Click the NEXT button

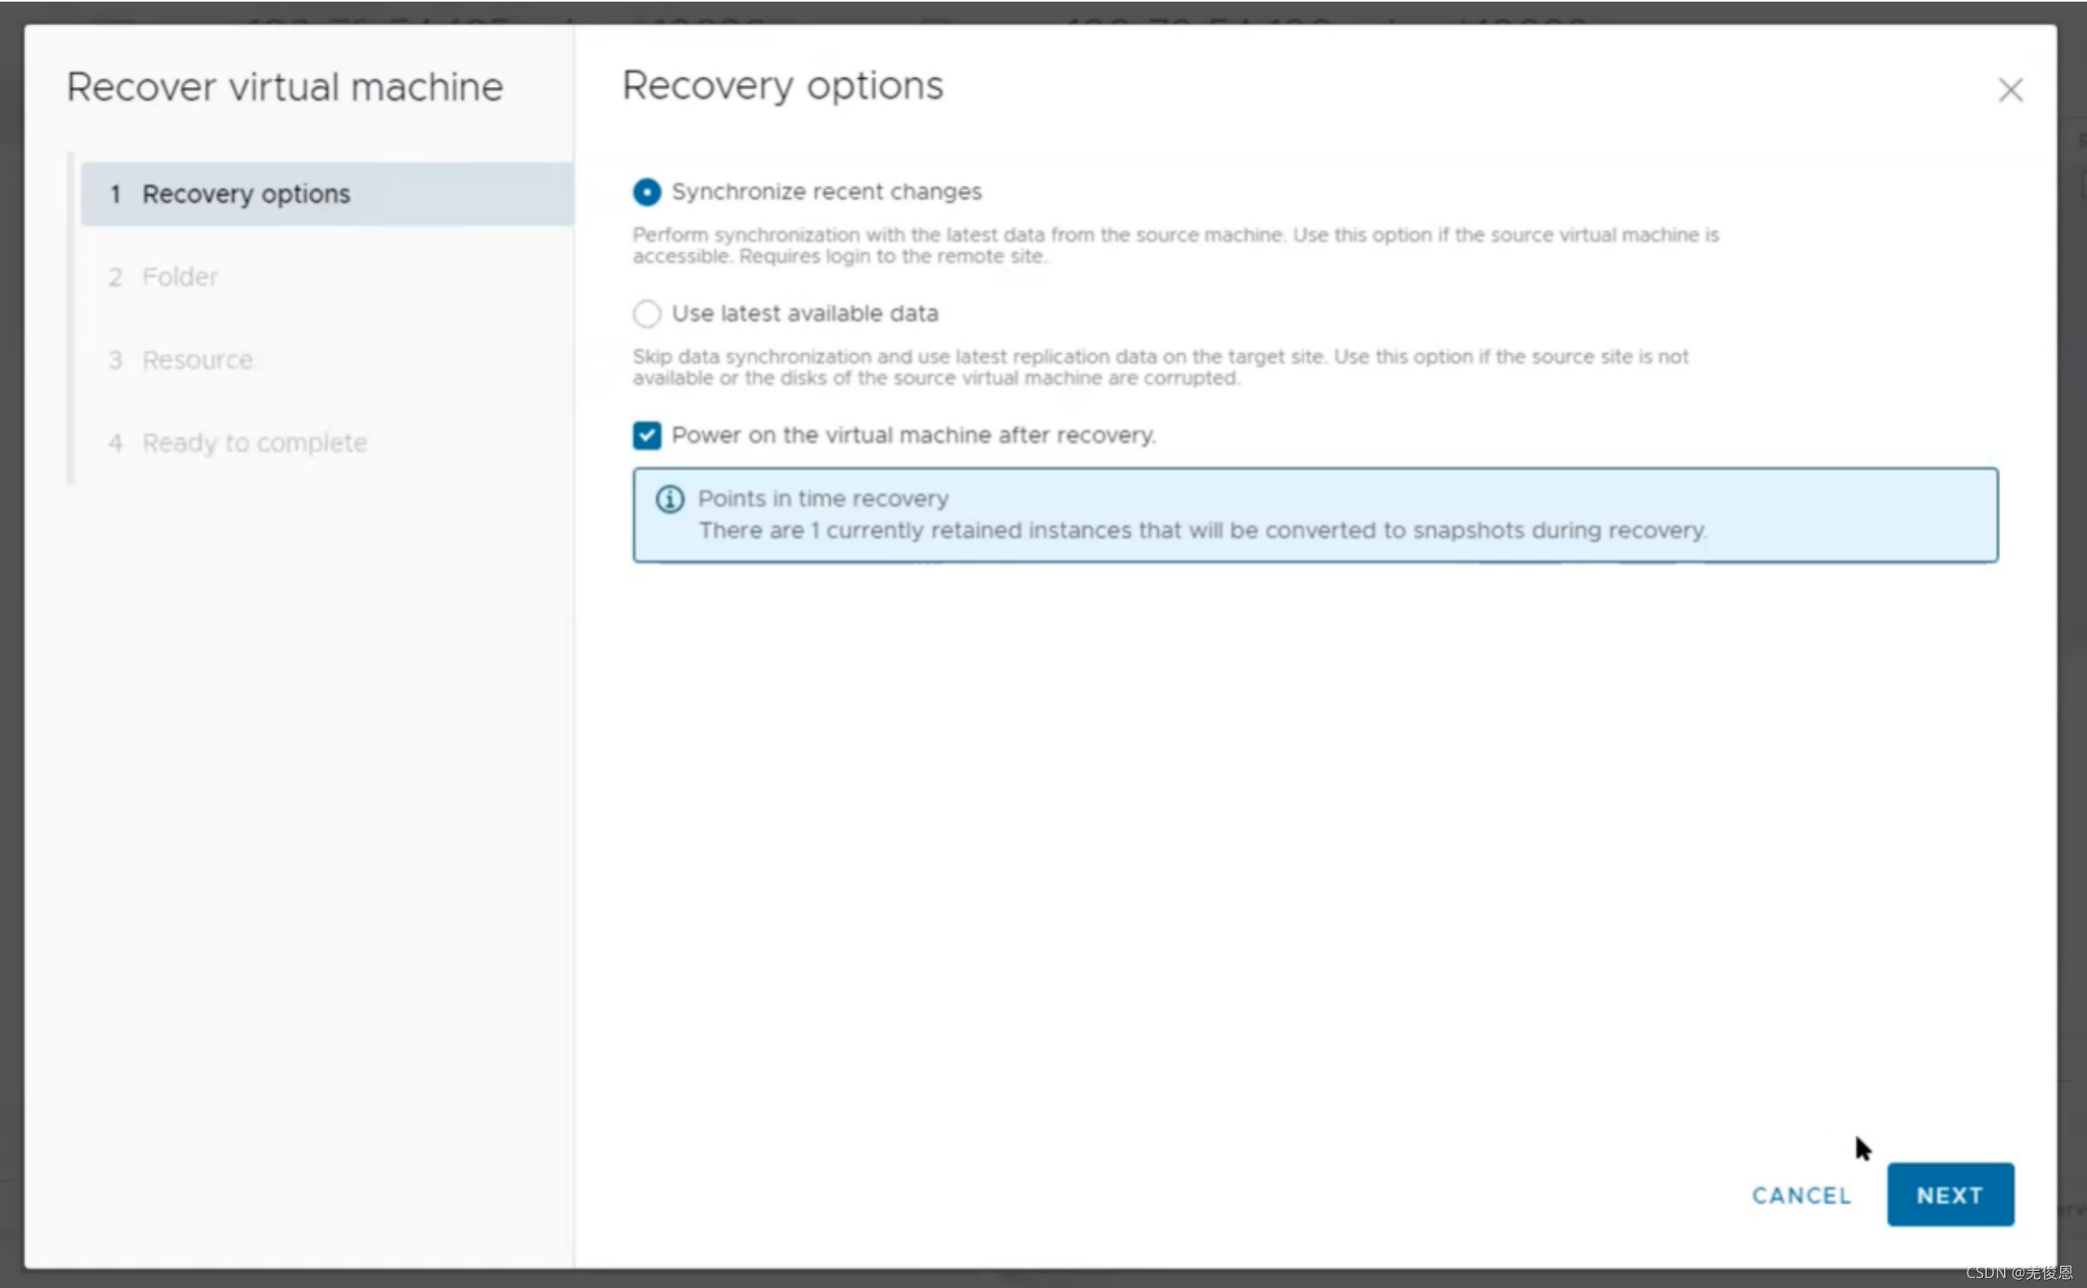click(1949, 1195)
